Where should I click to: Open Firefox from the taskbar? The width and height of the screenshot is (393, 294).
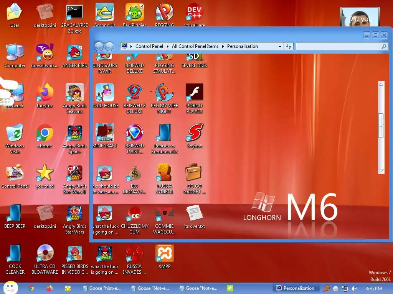50,288
